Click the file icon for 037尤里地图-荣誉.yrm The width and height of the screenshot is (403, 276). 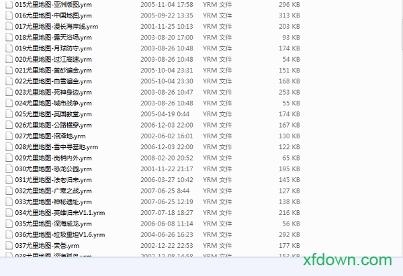[x=9, y=246]
